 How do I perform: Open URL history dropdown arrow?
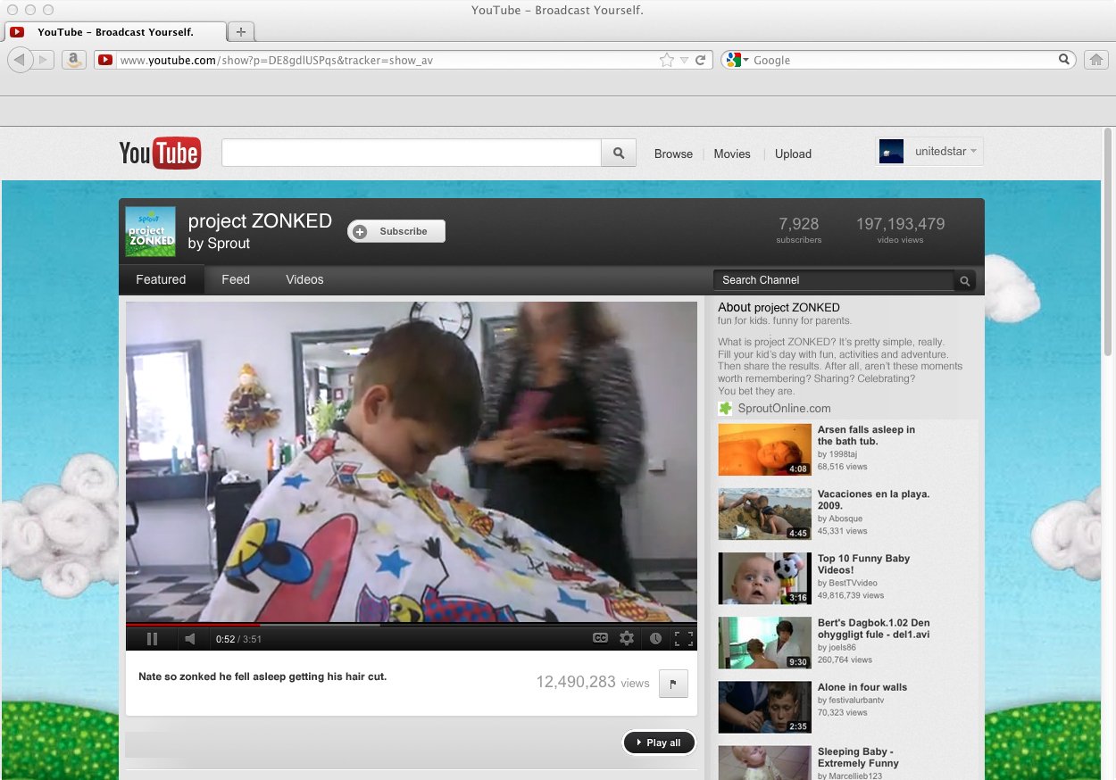pyautogui.click(x=684, y=60)
